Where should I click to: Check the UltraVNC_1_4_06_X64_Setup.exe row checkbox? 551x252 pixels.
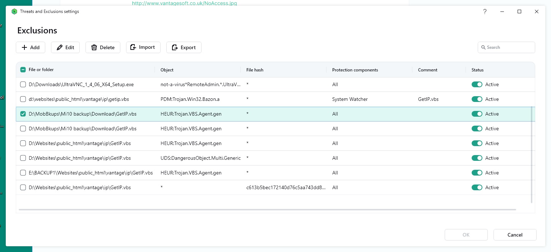23,84
